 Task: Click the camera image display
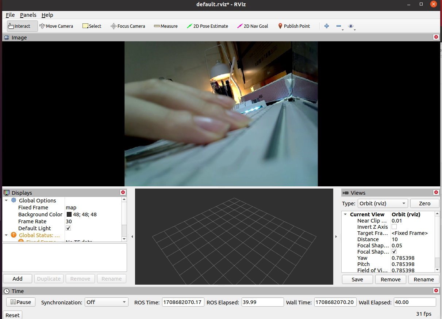[x=221, y=114]
